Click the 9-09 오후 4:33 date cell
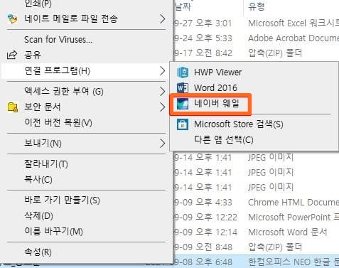 point(203,203)
